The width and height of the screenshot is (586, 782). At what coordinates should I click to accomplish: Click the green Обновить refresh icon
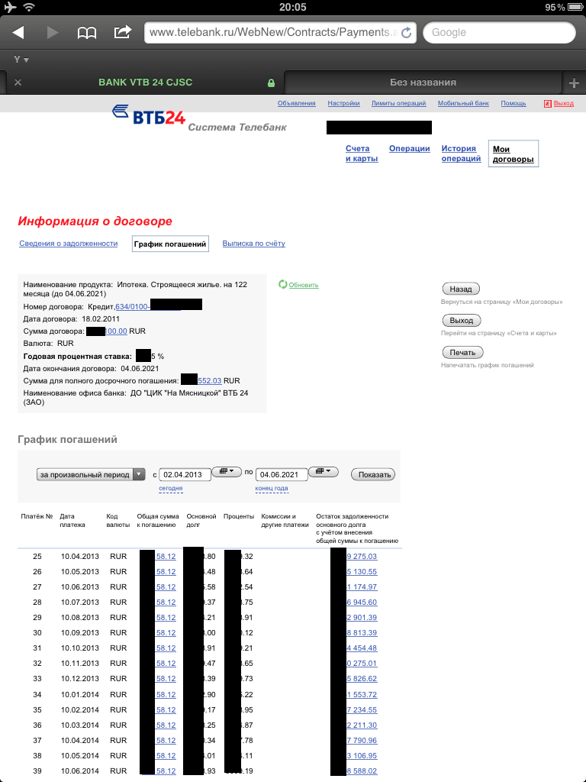[x=282, y=284]
